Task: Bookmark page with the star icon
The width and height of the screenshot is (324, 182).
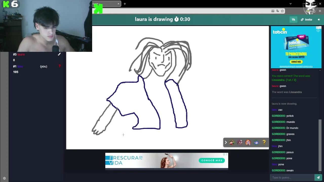Action: (x=282, y=11)
